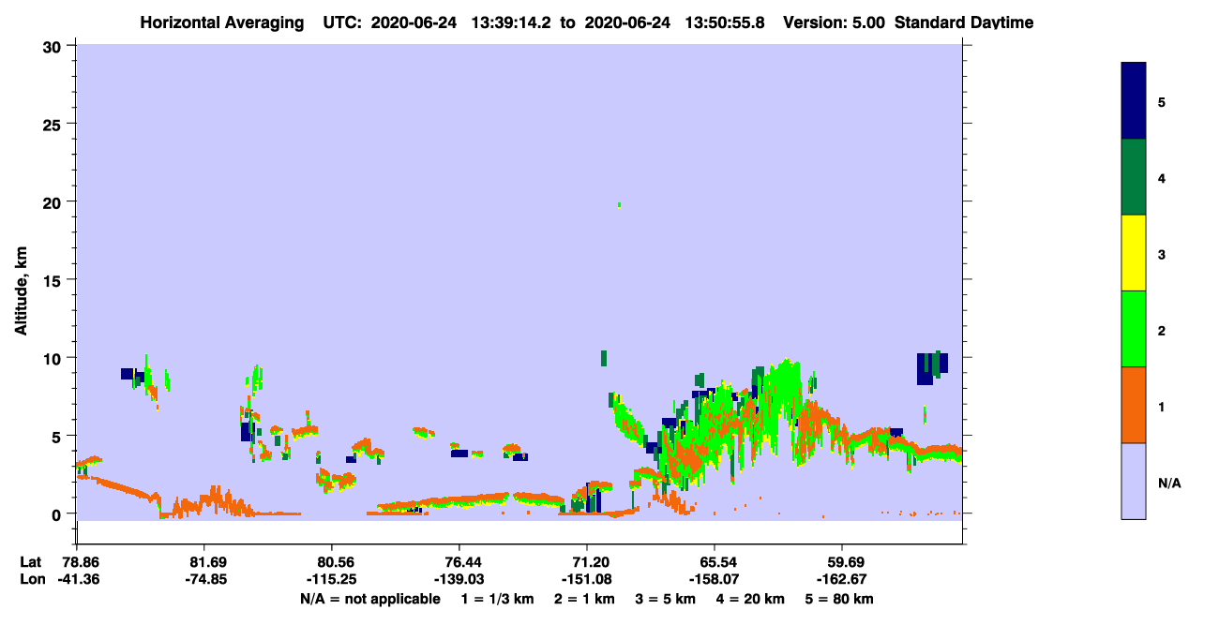1219x625 pixels.
Task: Click the '4 = 20 km' legend note
Action: point(751,599)
